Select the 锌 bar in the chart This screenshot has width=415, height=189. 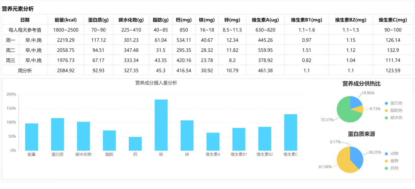[187, 135]
